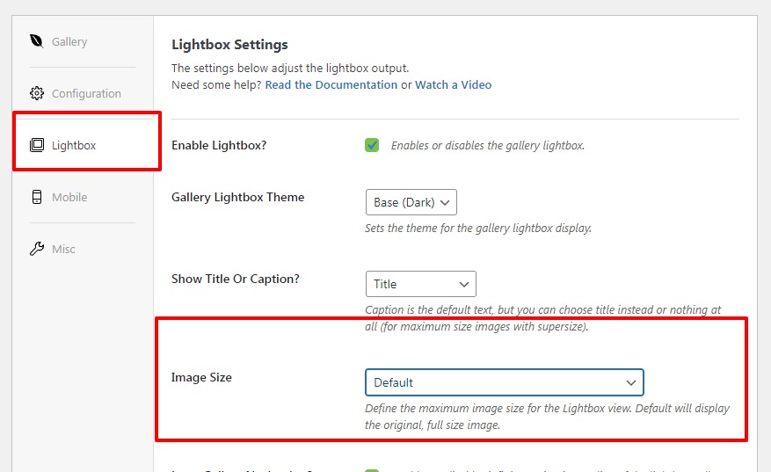Open the Image Size Default dropdown
This screenshot has height=472, width=771.
504,382
